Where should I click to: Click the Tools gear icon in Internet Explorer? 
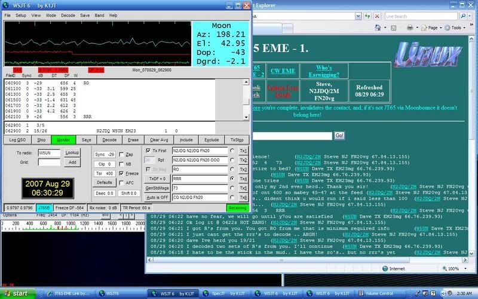coord(447,28)
